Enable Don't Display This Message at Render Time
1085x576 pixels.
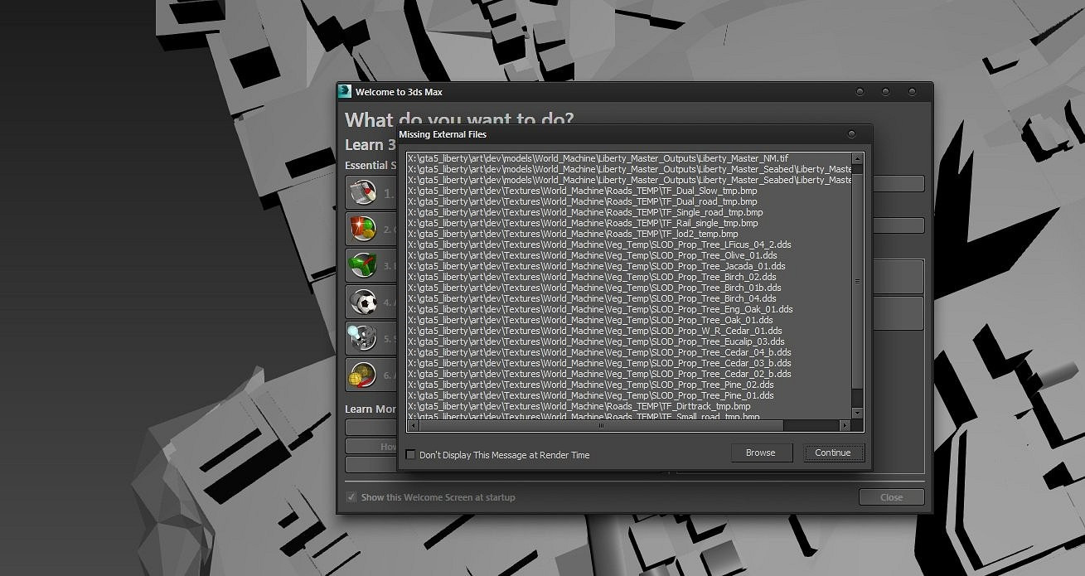coord(410,454)
